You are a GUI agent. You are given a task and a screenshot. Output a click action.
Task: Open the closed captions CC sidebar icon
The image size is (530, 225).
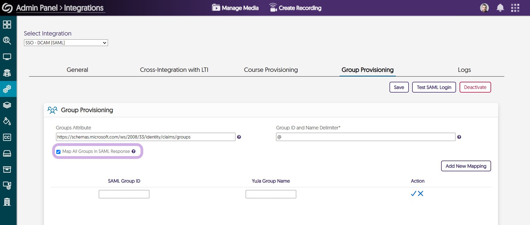pyautogui.click(x=7, y=137)
